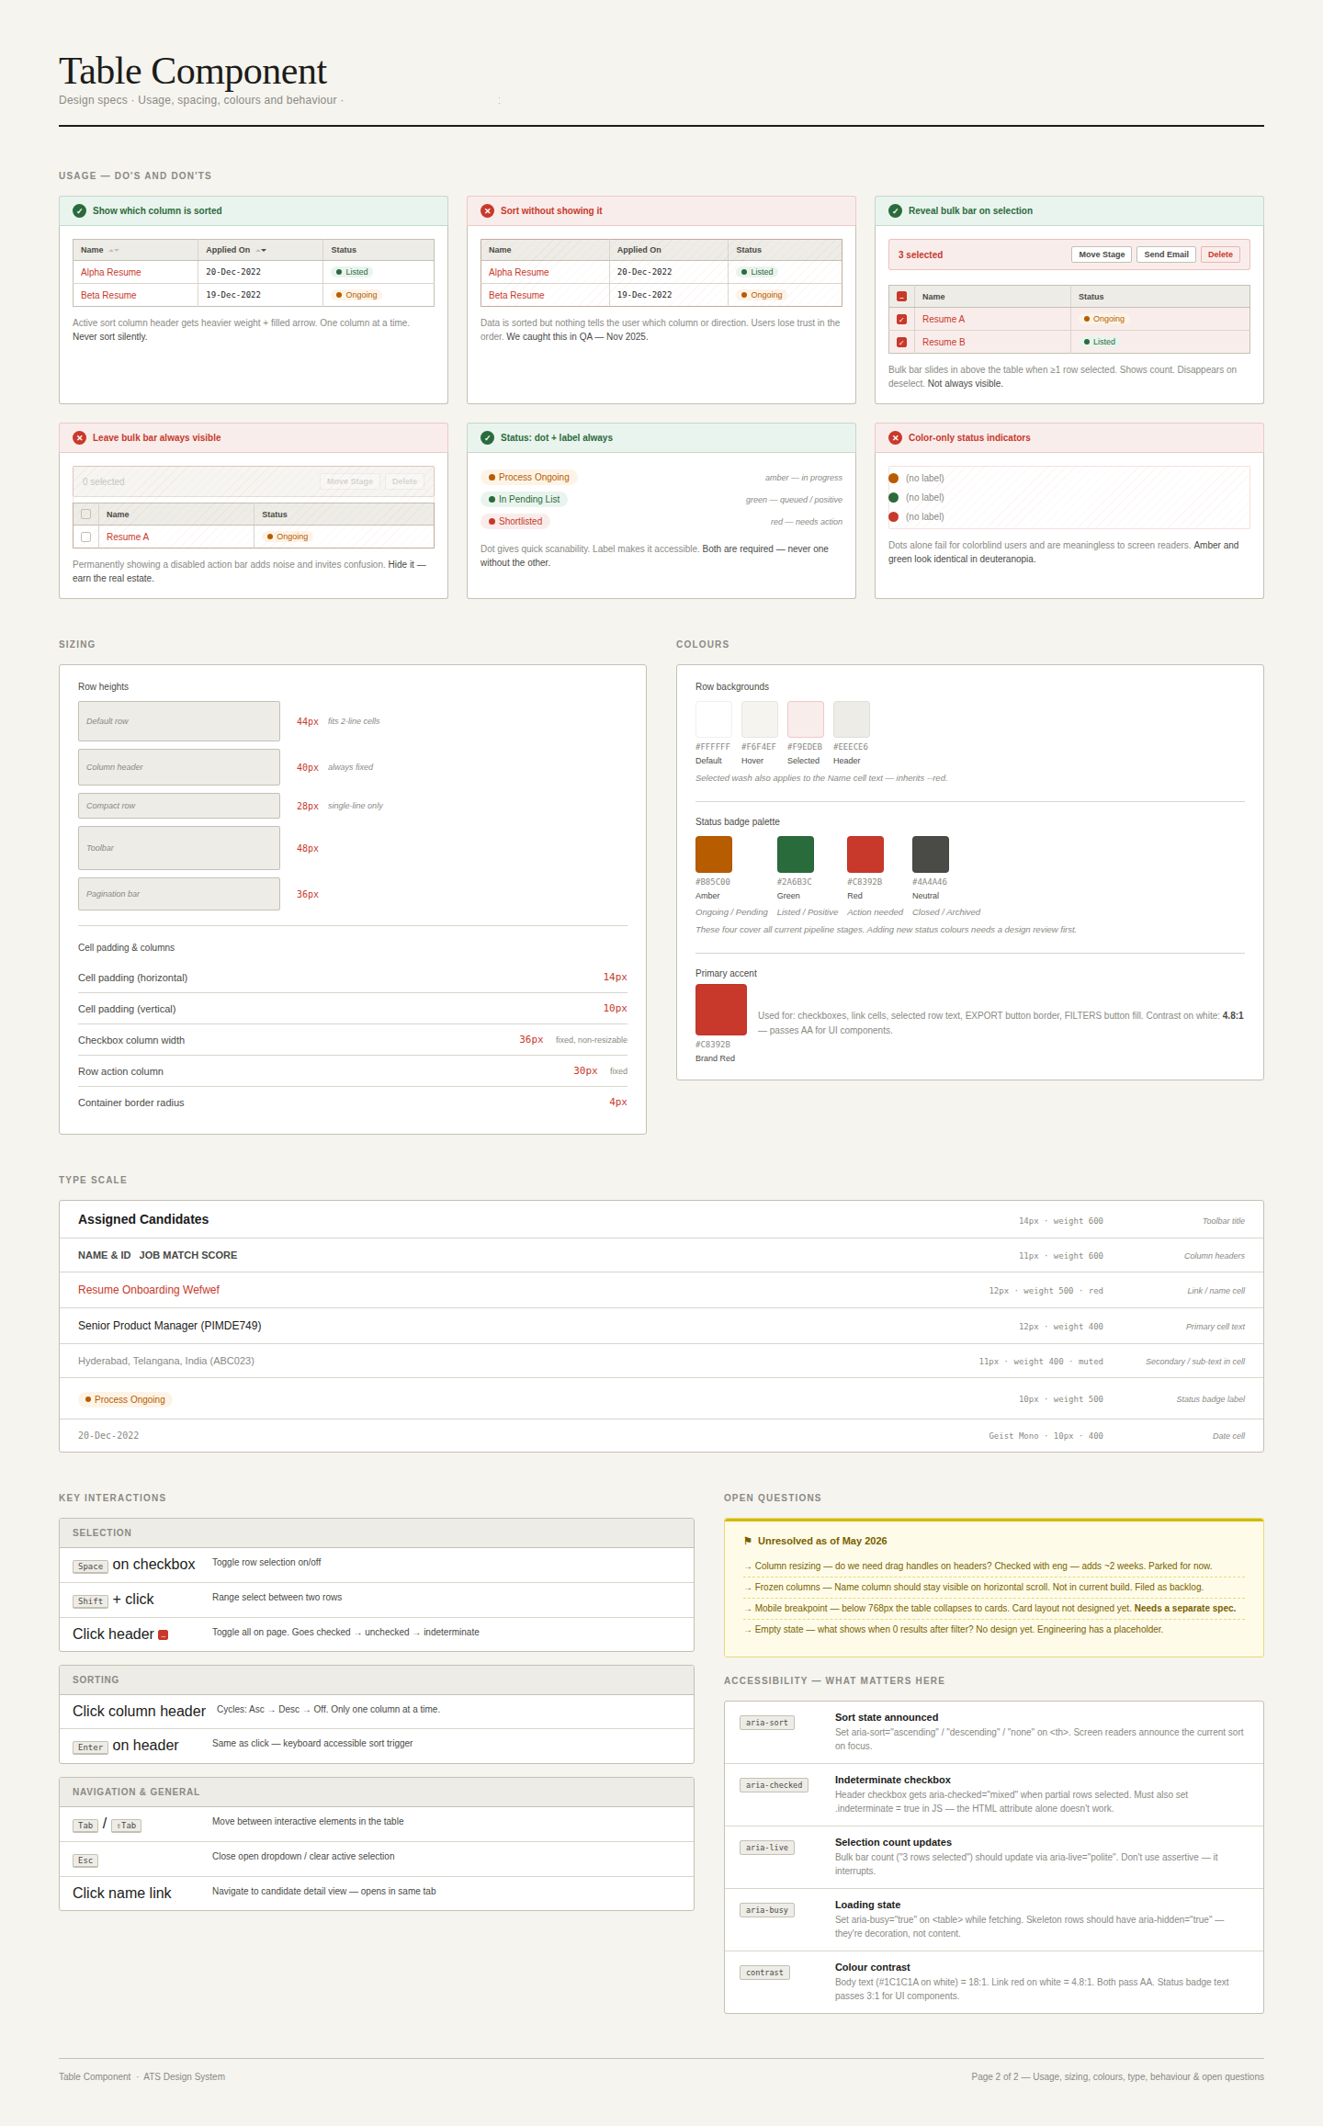Click green check icon beside 'Status: dot + label always'

487,438
